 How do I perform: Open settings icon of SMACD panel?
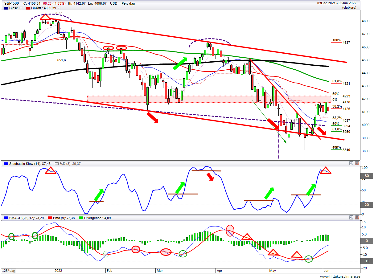pos(351,218)
